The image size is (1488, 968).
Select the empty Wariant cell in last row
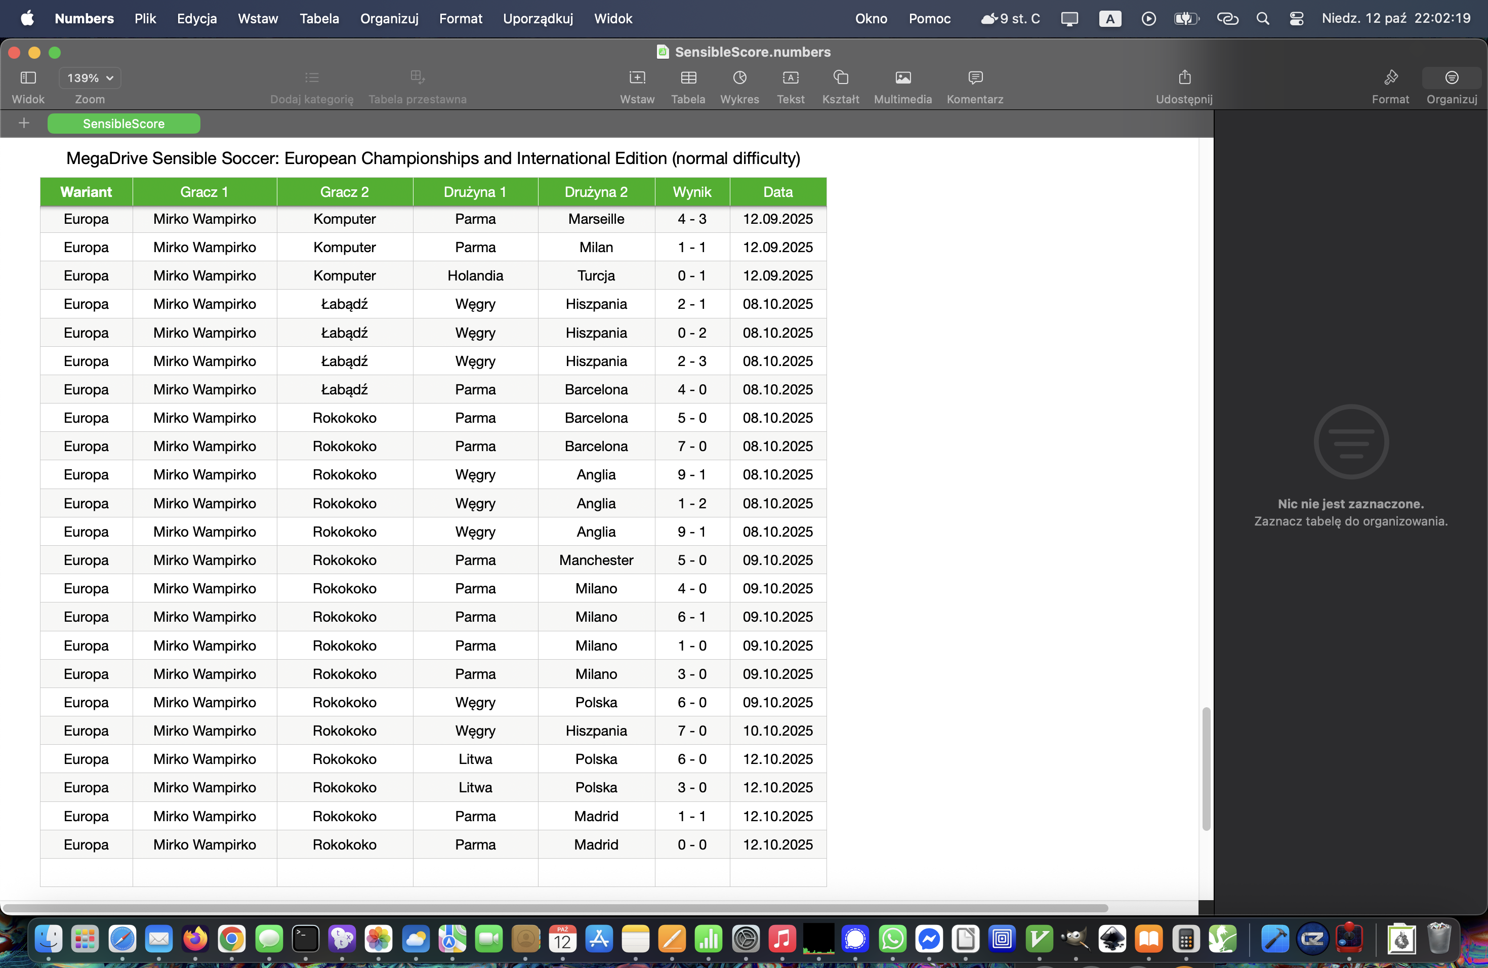tap(86, 872)
